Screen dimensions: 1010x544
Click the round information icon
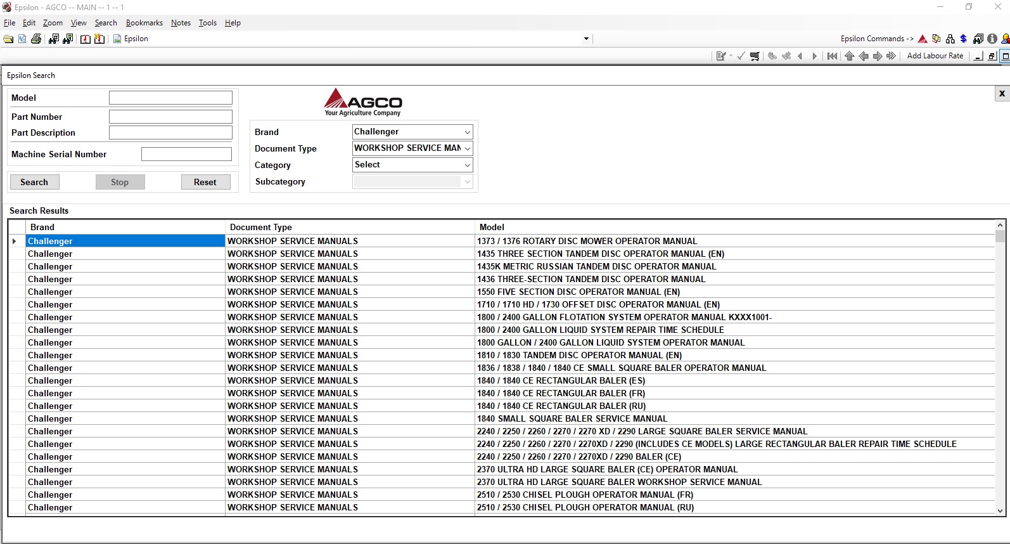[x=992, y=39]
